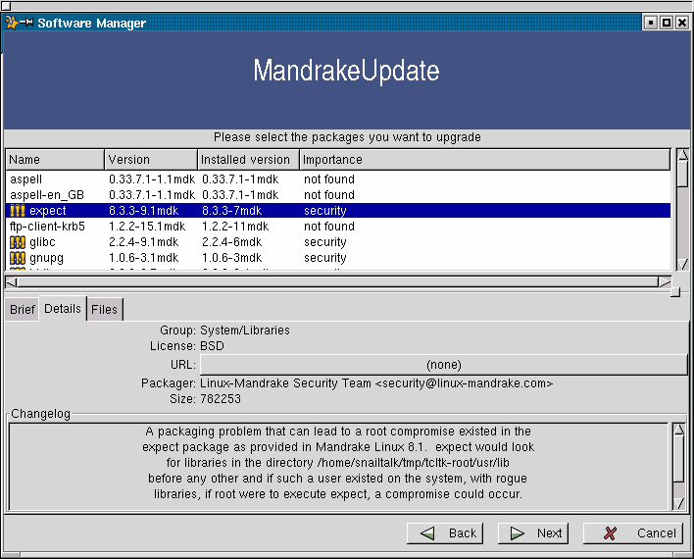Click the changelog vertical scrollbar thumb

point(679,458)
